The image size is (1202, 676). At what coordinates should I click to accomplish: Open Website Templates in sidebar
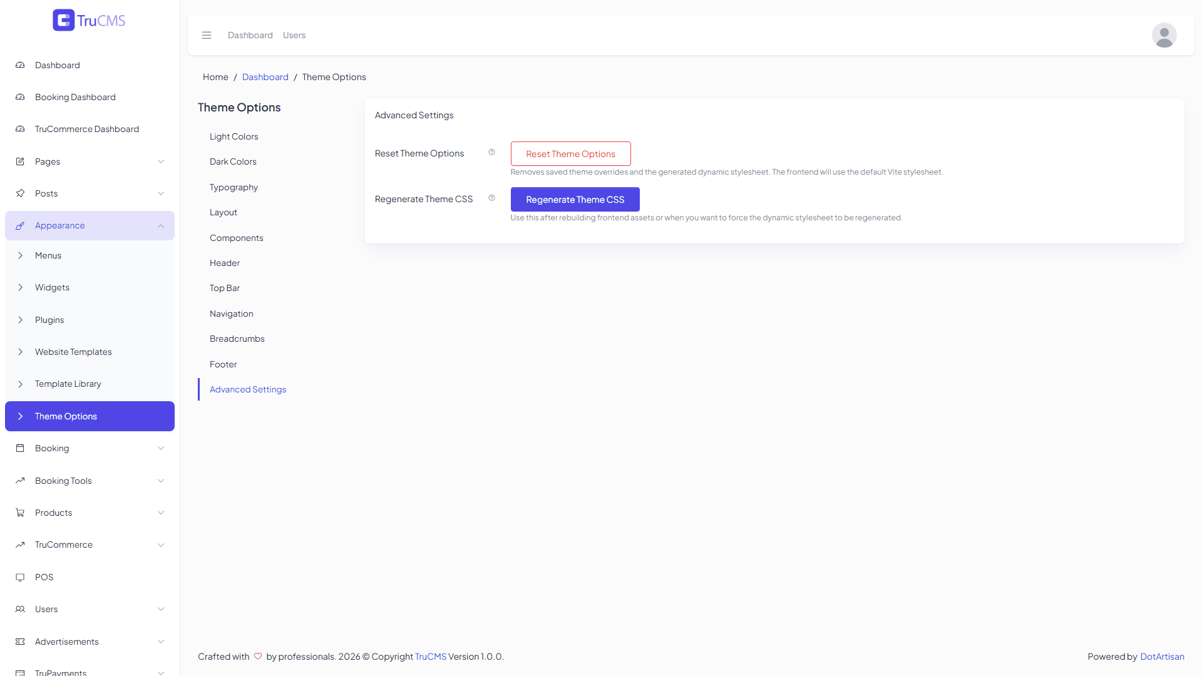point(90,352)
